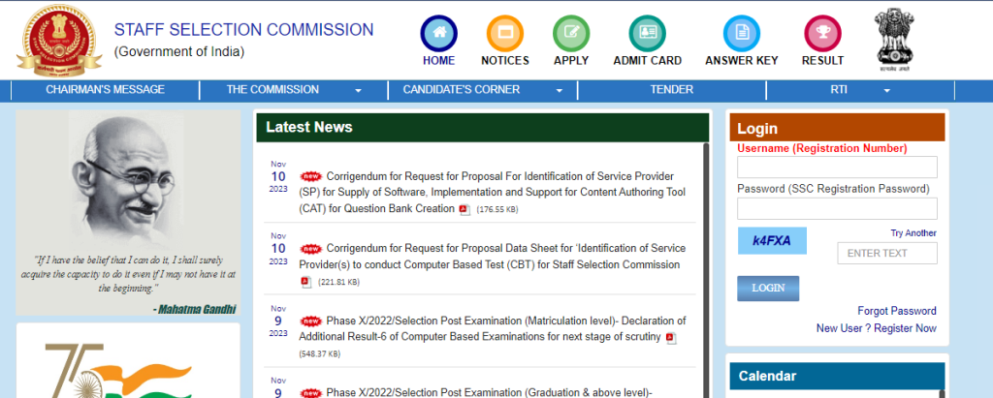Click the captcha ENTER TEXT field
Screen dimensions: 993x398
(886, 253)
